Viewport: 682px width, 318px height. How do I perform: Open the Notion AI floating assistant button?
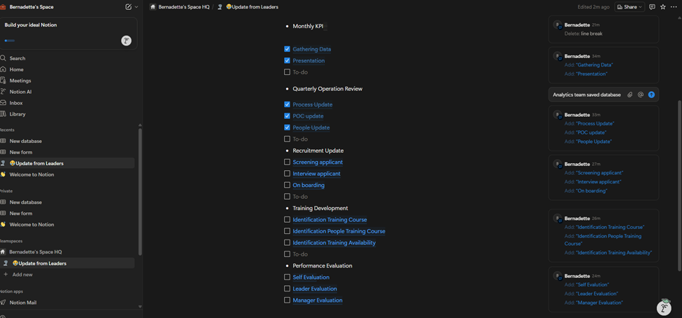[x=664, y=307]
